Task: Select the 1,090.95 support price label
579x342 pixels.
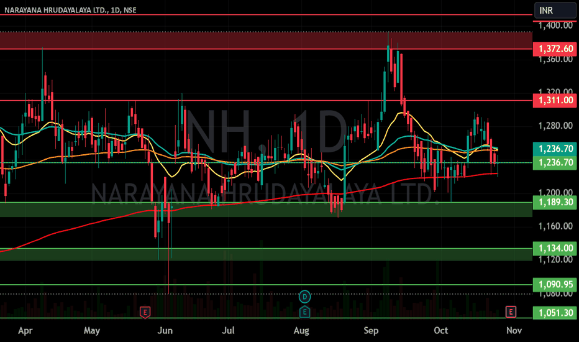Action: [x=555, y=284]
